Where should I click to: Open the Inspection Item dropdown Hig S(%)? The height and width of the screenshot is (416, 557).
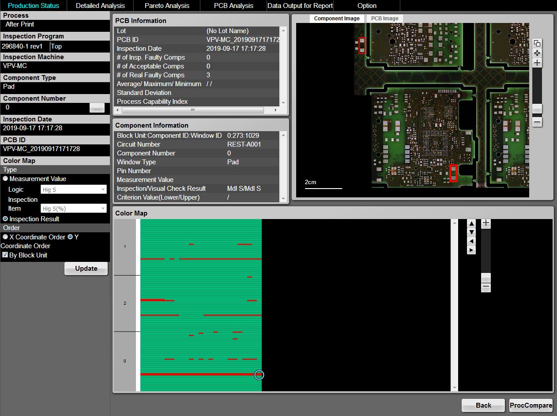coord(74,208)
